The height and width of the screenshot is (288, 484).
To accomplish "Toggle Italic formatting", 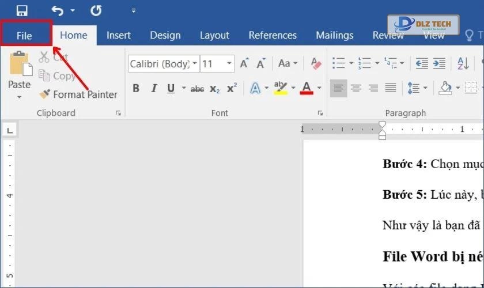I will 154,89.
